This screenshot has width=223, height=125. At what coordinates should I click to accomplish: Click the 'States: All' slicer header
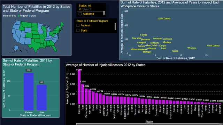[85, 6]
